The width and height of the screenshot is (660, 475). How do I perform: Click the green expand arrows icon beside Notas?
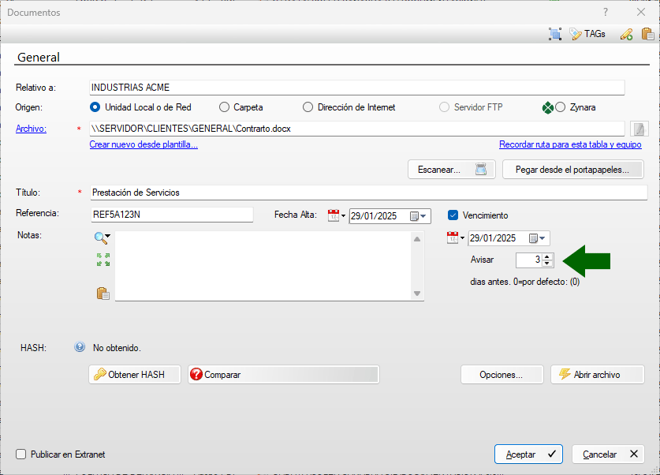(x=103, y=260)
